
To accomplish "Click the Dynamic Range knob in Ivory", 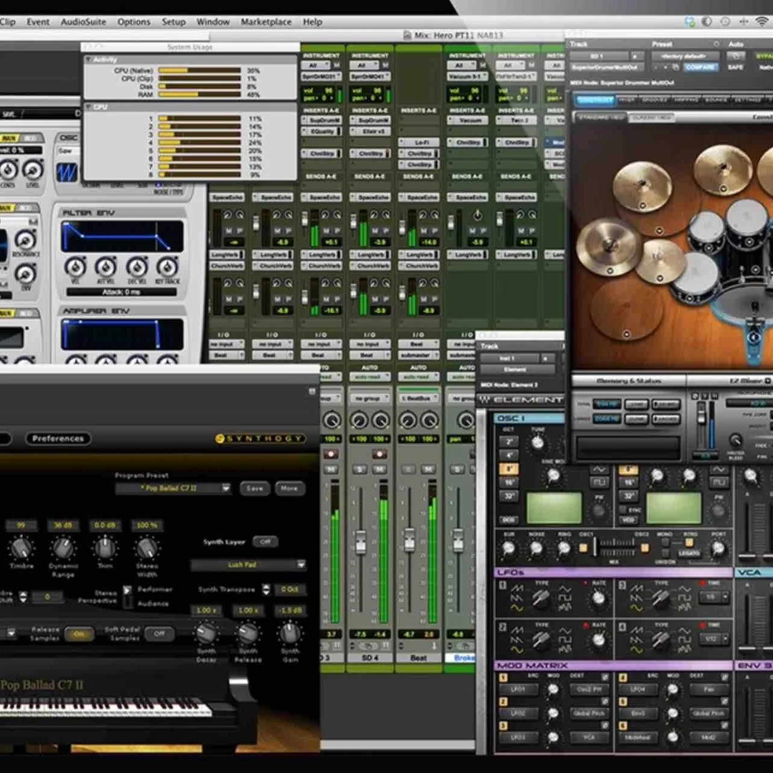I will (x=63, y=548).
